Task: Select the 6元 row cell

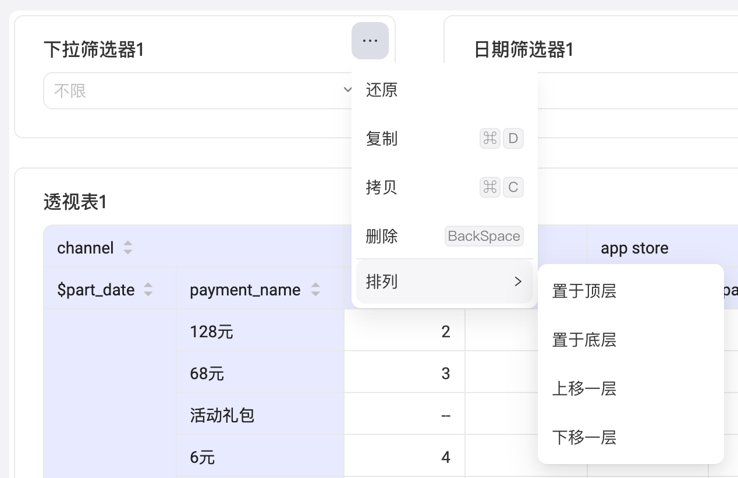Action: point(260,457)
